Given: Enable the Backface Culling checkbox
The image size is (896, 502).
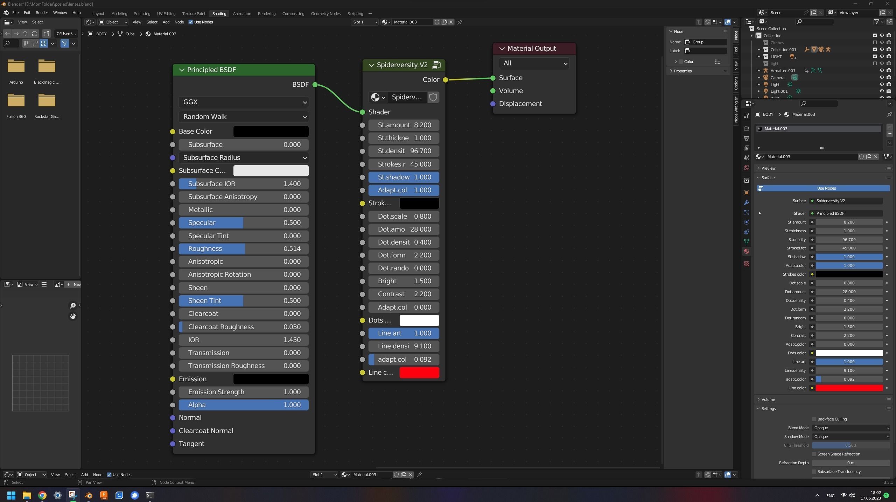Looking at the screenshot, I should pyautogui.click(x=814, y=419).
